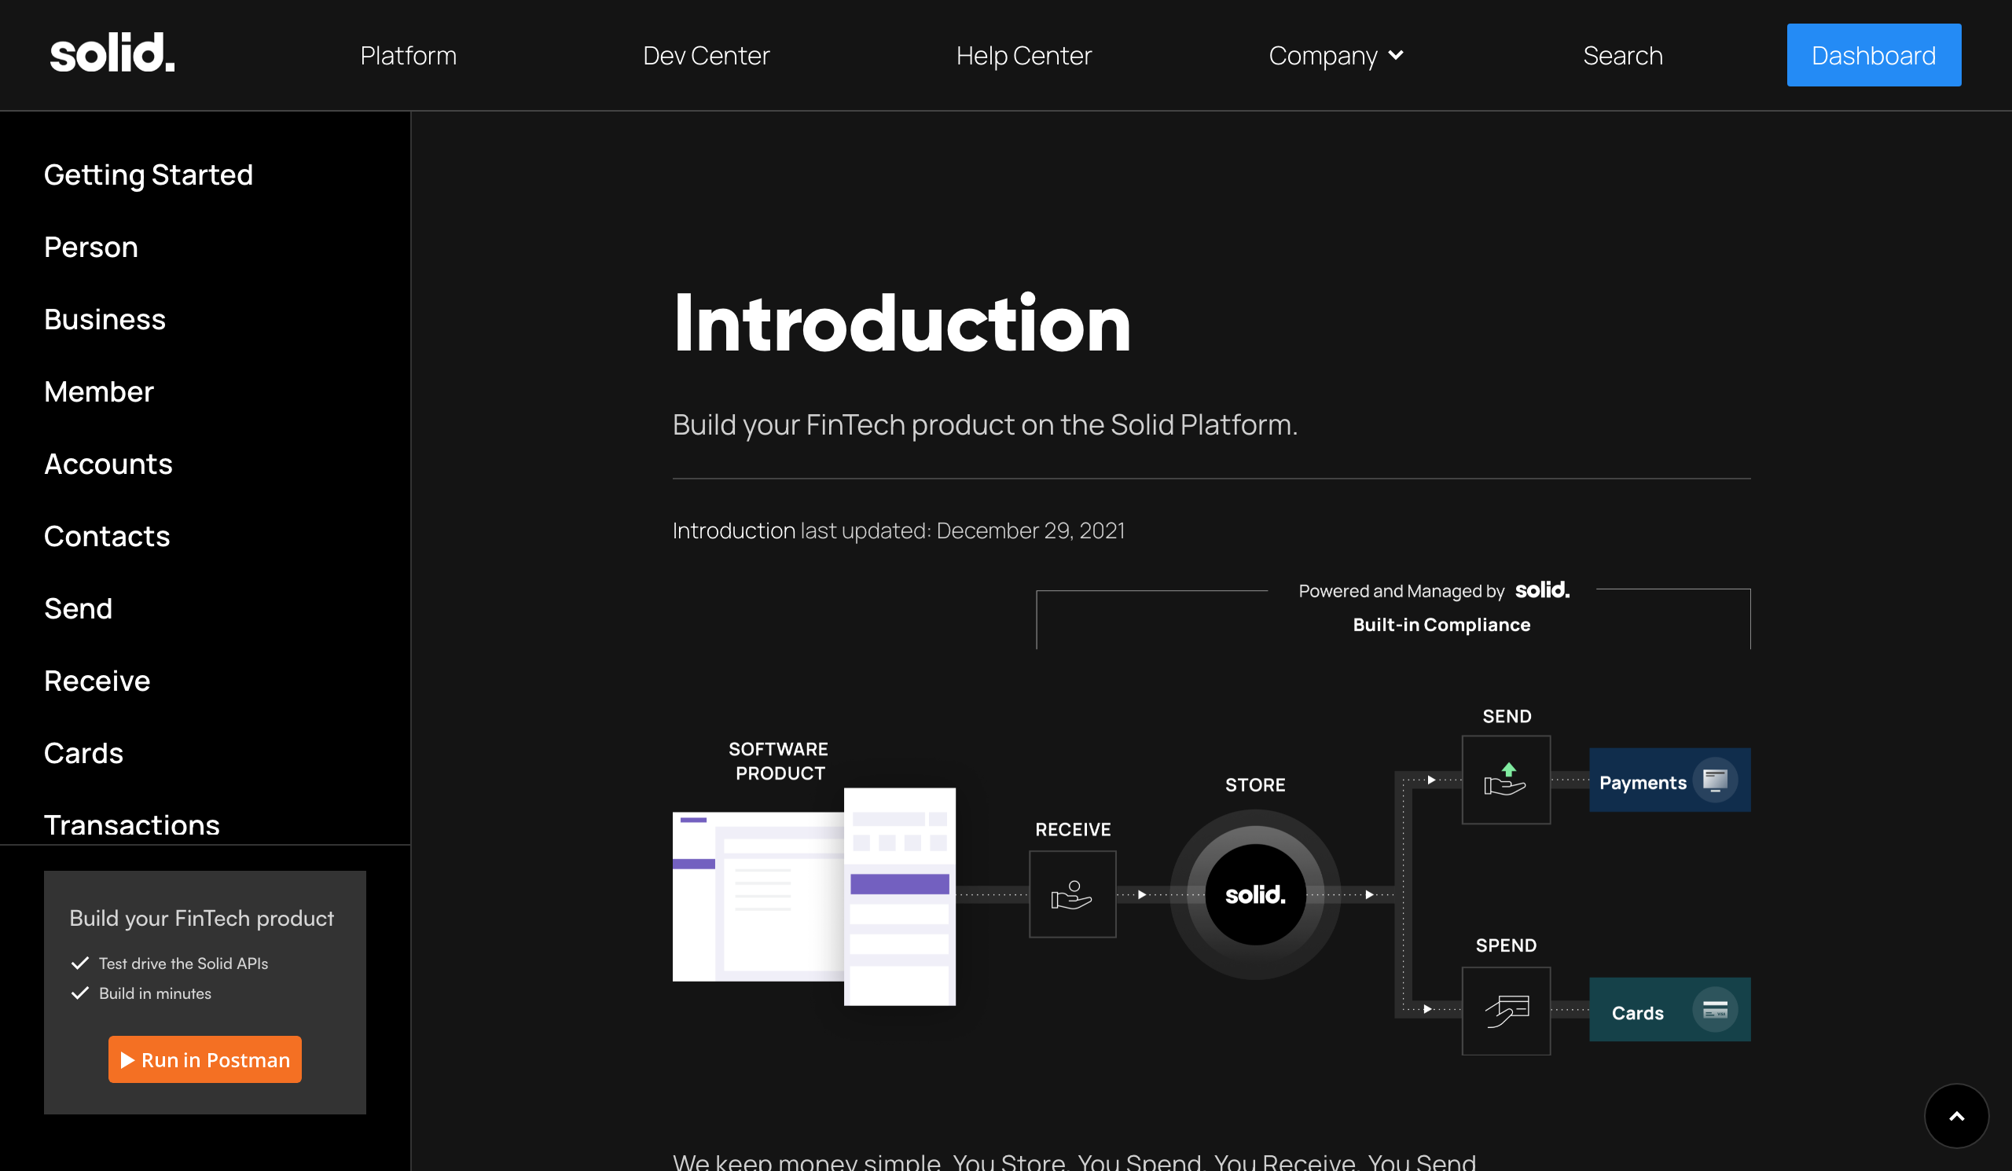Click the 'December 29, 2021' updated date
Screen dimensions: 2012x1171
pos(1030,530)
